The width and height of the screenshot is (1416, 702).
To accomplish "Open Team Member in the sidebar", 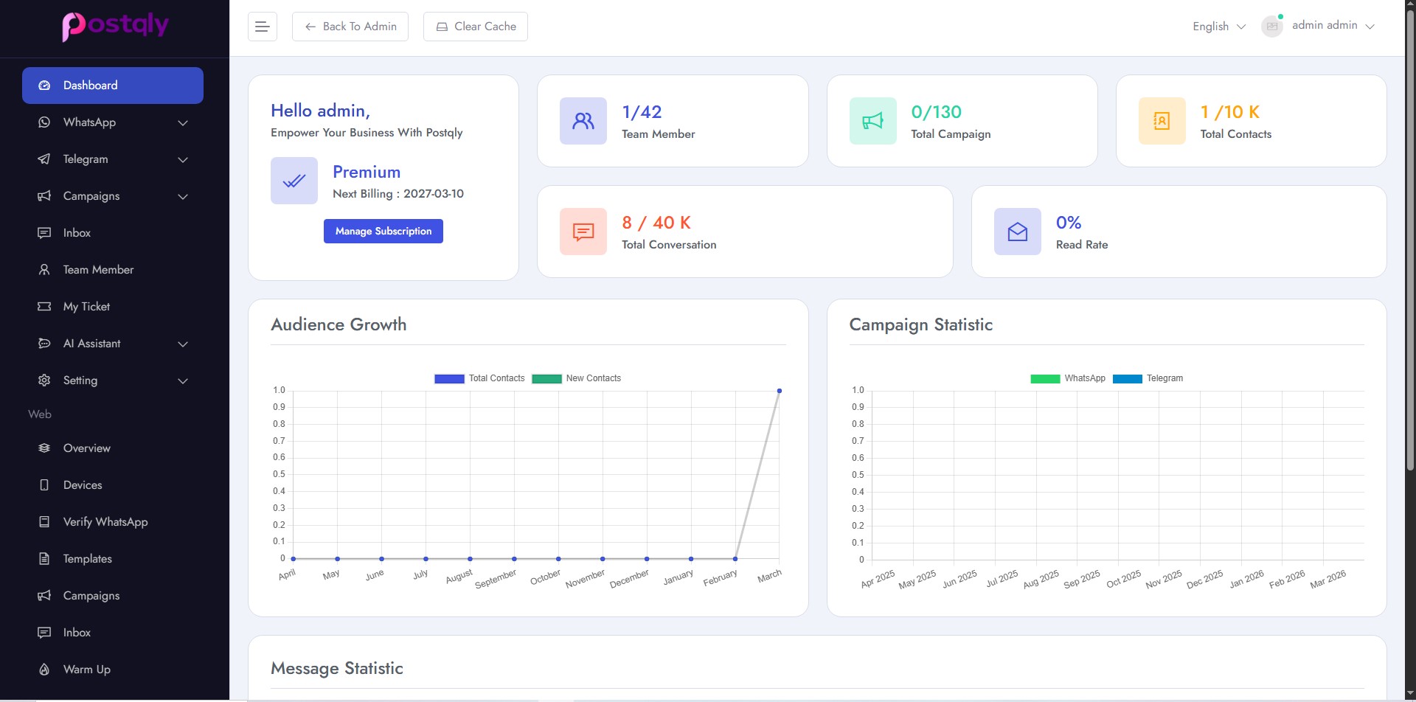I will click(x=98, y=270).
